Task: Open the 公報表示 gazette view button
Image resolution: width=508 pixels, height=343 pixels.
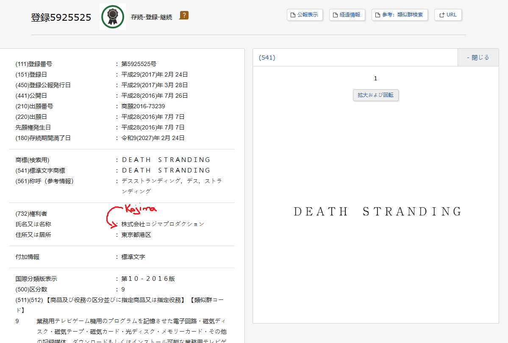Action: [x=305, y=15]
